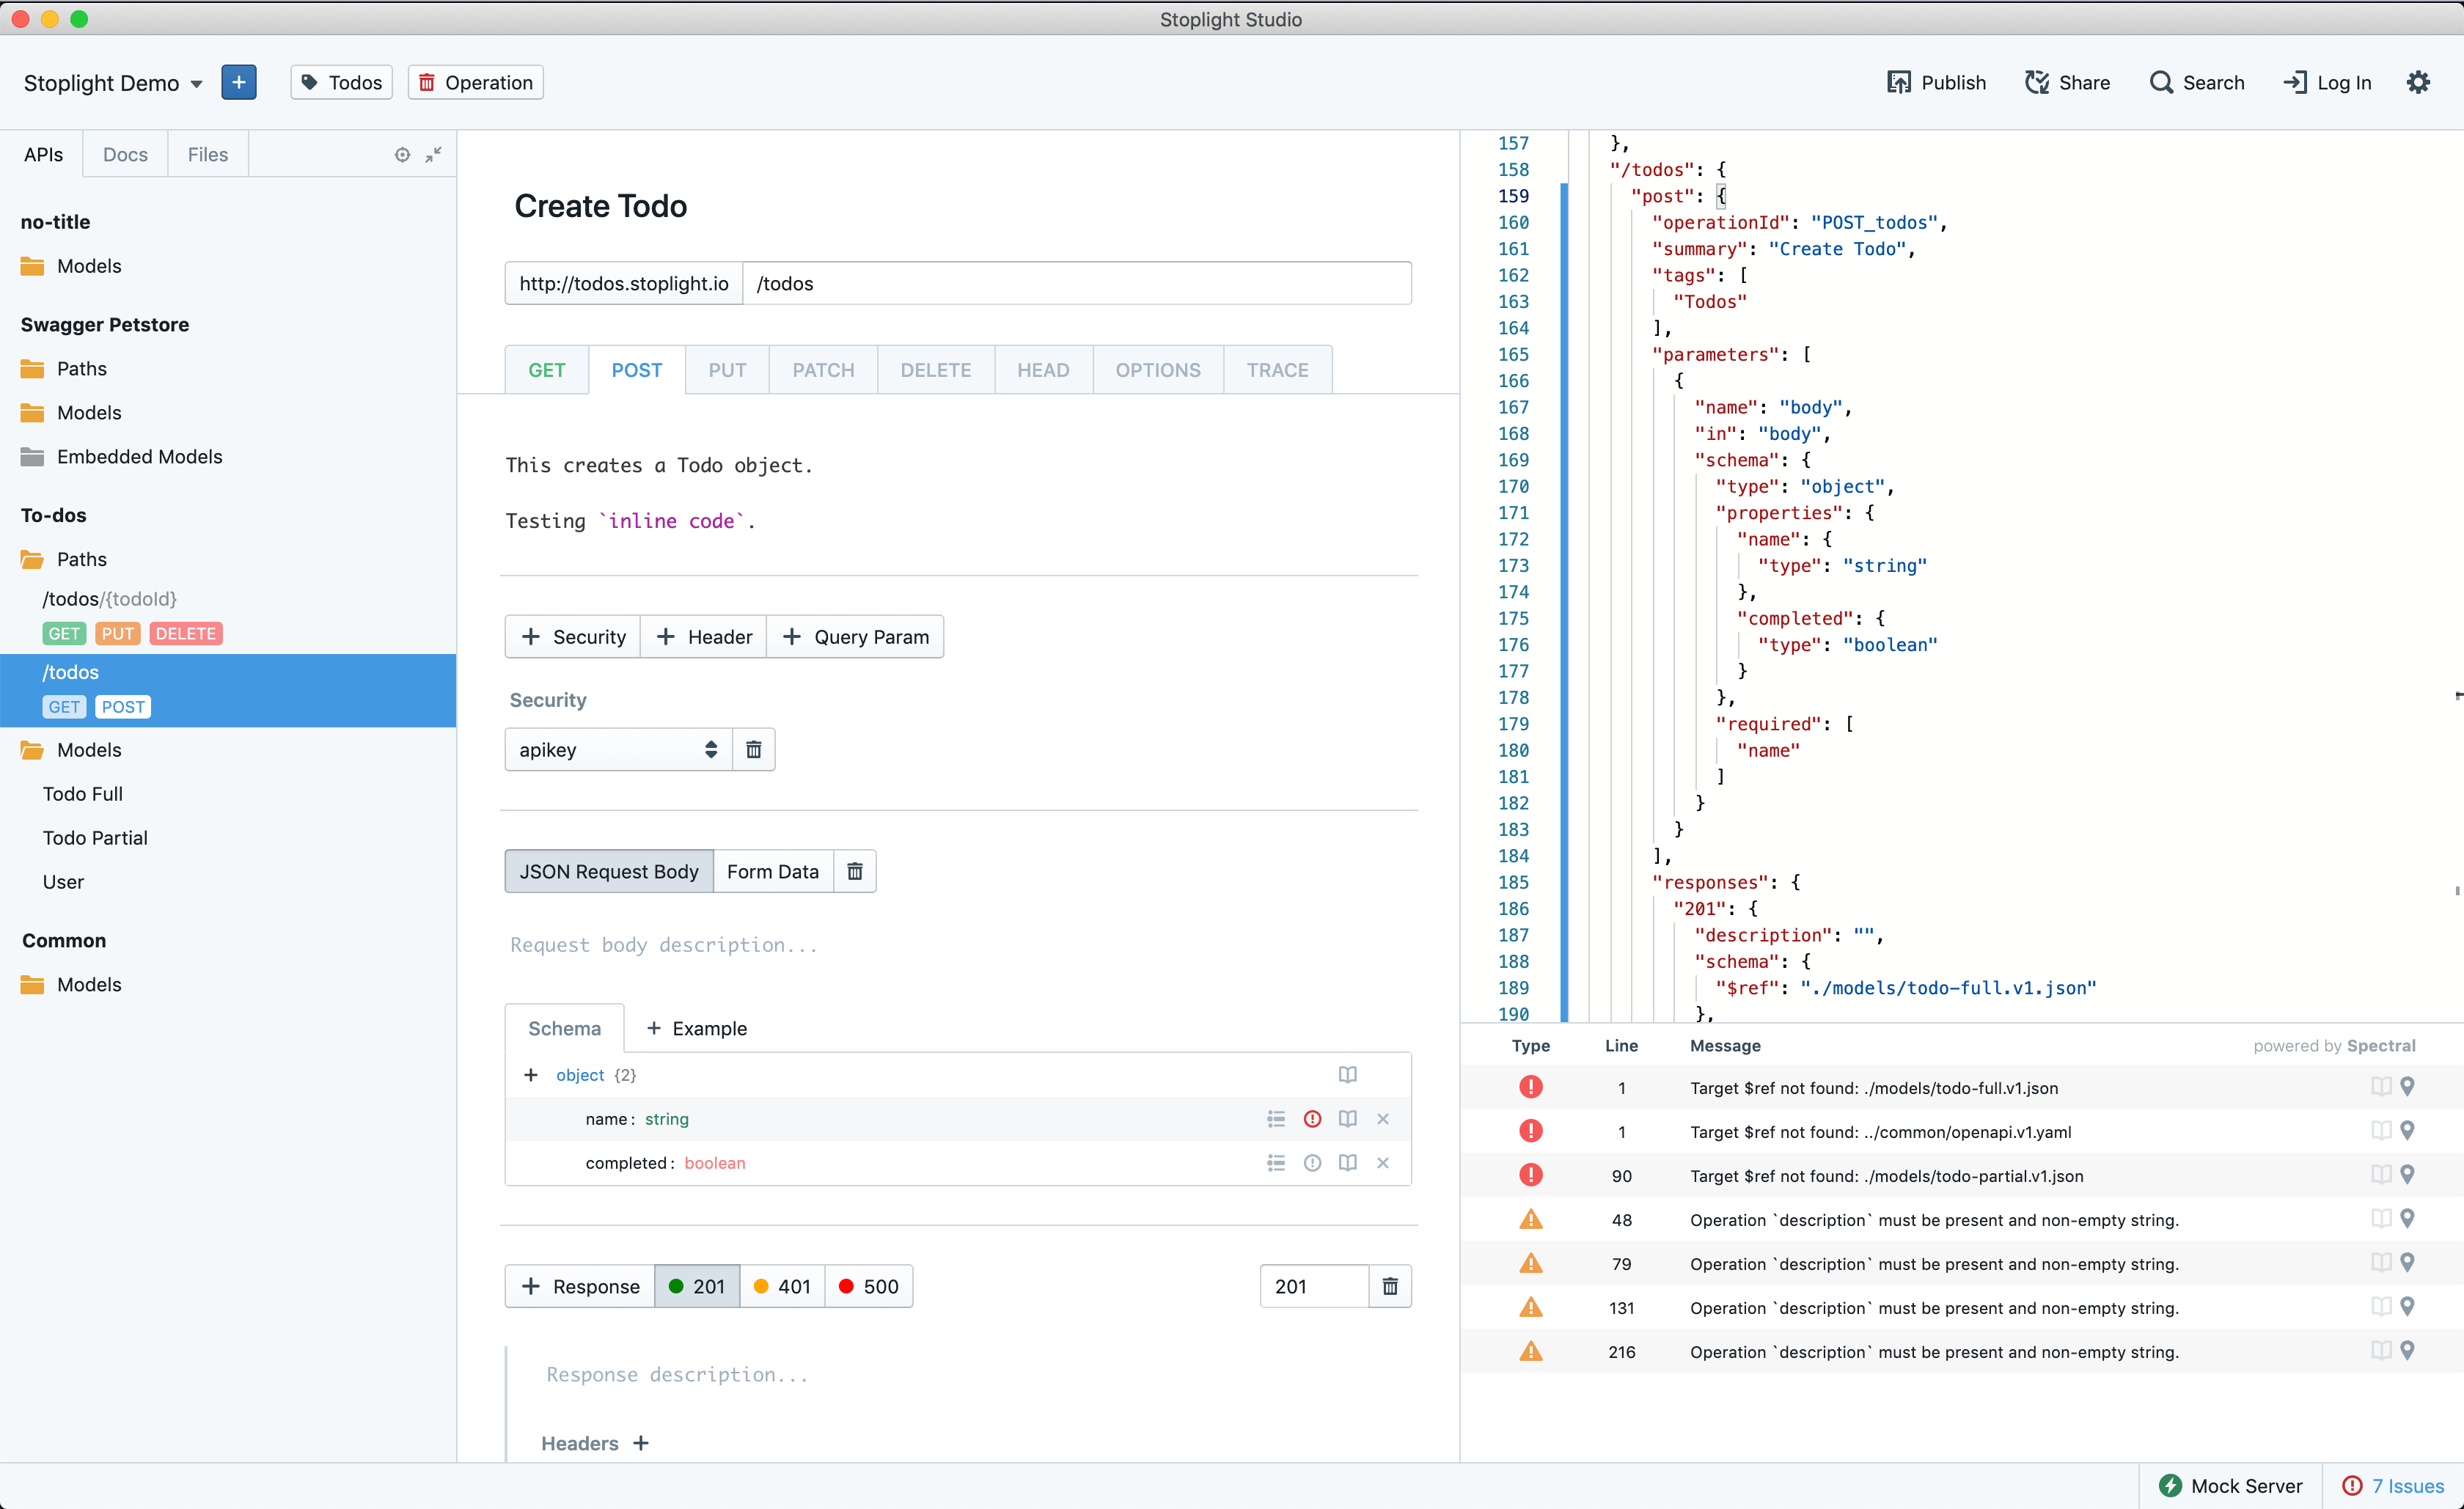Toggle required marker on name property

(1313, 1119)
